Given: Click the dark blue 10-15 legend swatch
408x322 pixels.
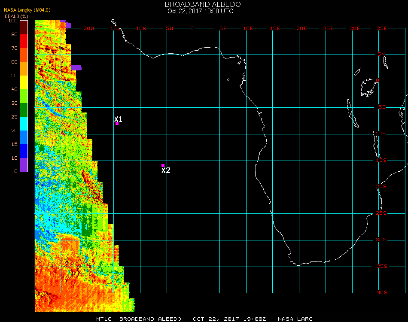Looking at the screenshot, I should coord(24,151).
